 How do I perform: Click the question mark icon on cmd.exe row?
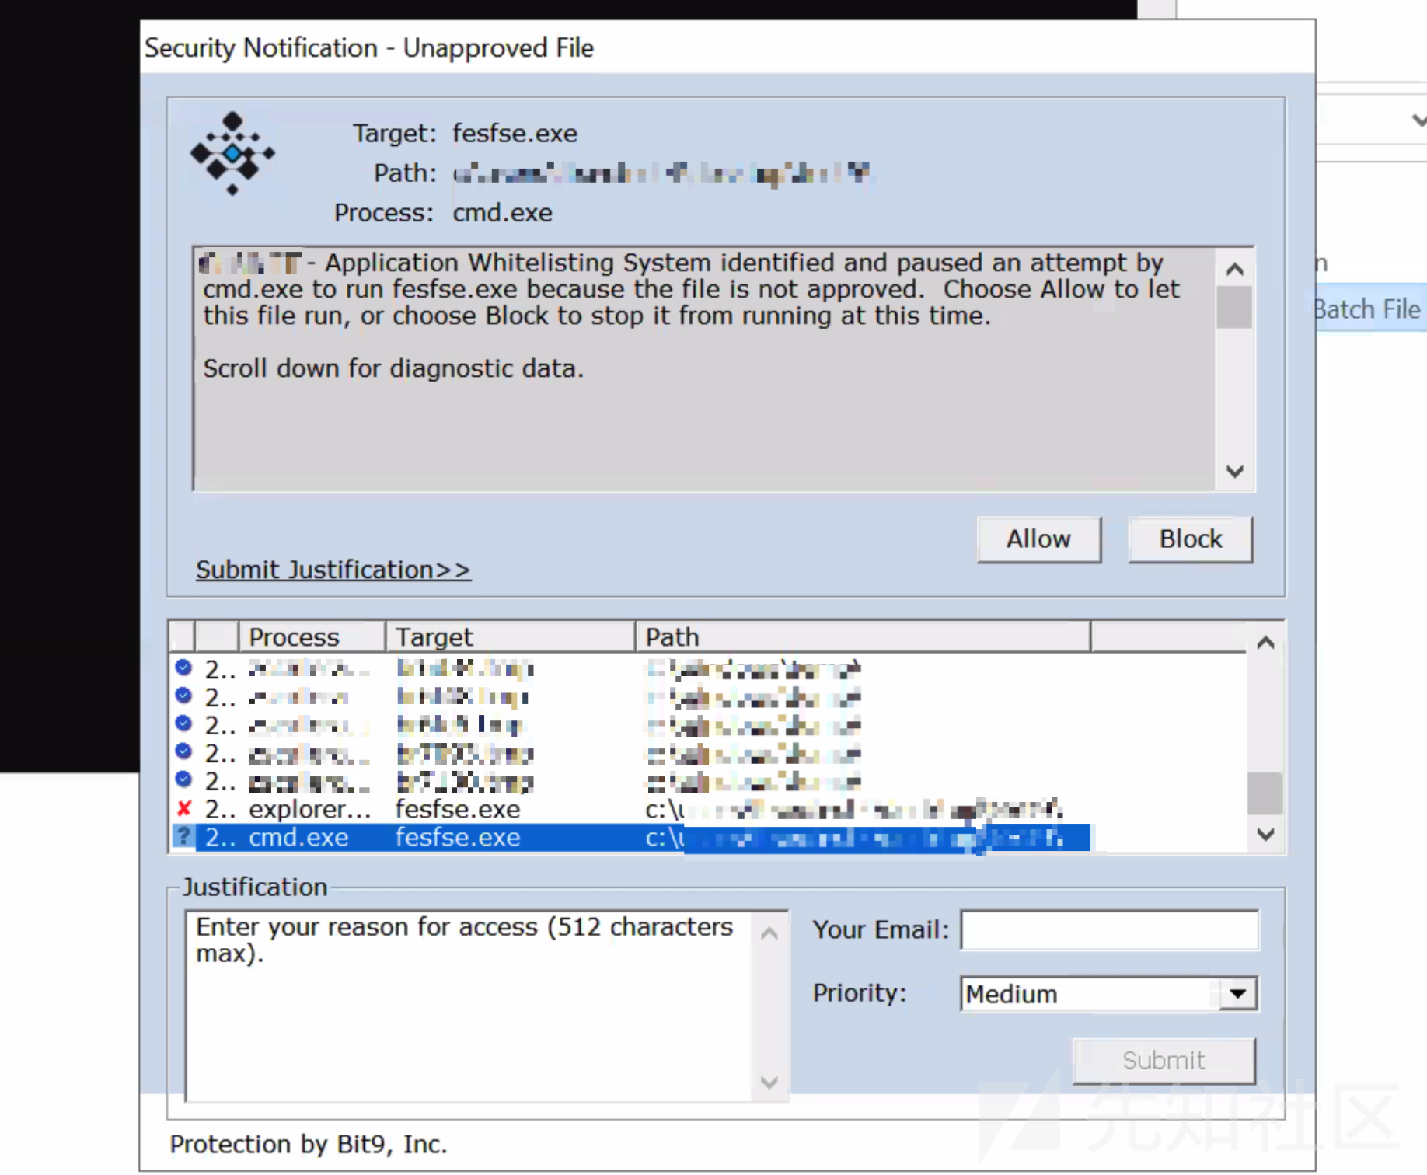point(183,837)
